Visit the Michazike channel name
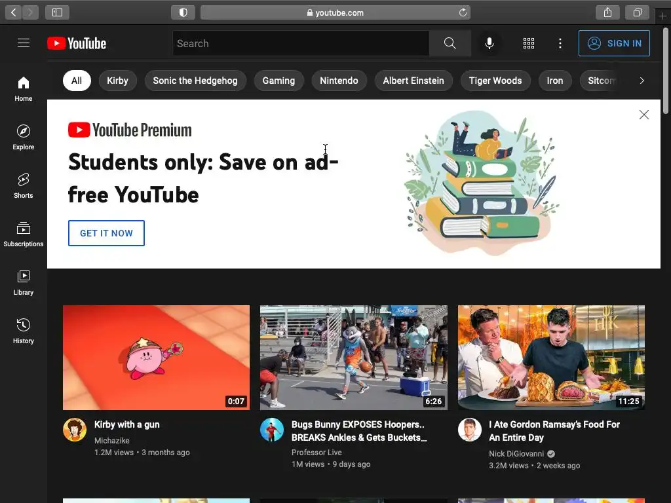Image resolution: width=671 pixels, height=503 pixels. (x=111, y=440)
